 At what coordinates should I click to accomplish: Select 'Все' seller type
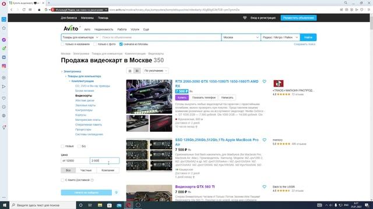[x=68, y=170]
